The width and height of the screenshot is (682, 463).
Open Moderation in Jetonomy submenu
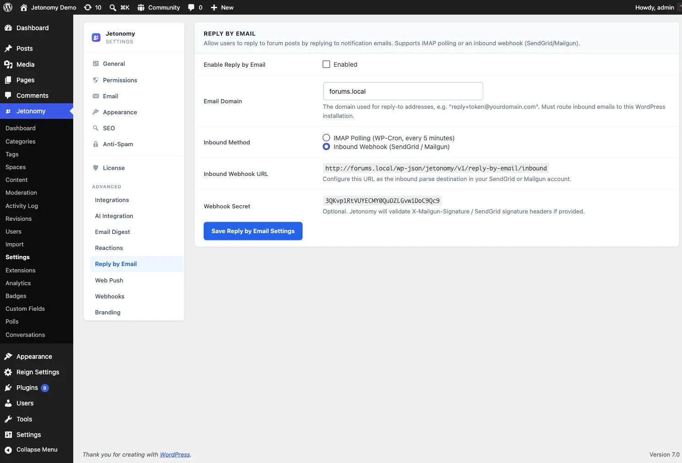[21, 193]
